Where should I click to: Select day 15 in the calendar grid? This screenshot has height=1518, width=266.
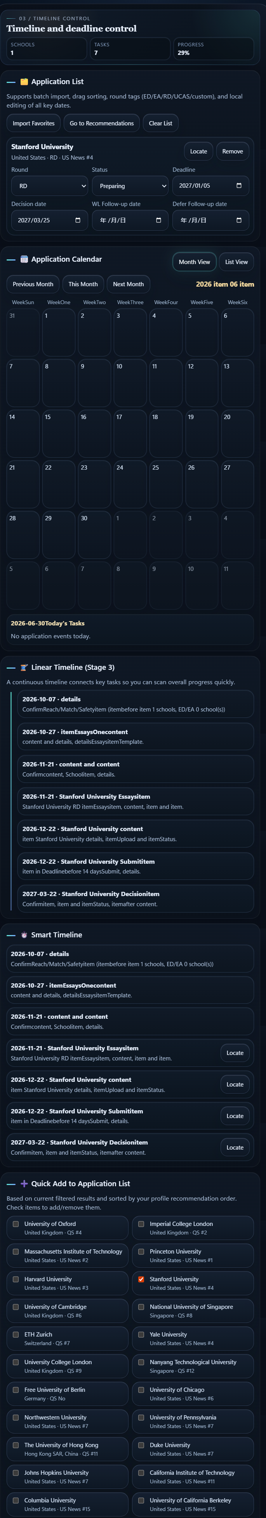click(x=59, y=433)
